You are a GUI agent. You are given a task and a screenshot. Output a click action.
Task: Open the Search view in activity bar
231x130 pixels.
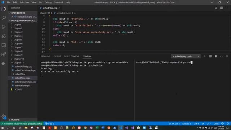pyautogui.click(x=4, y=18)
